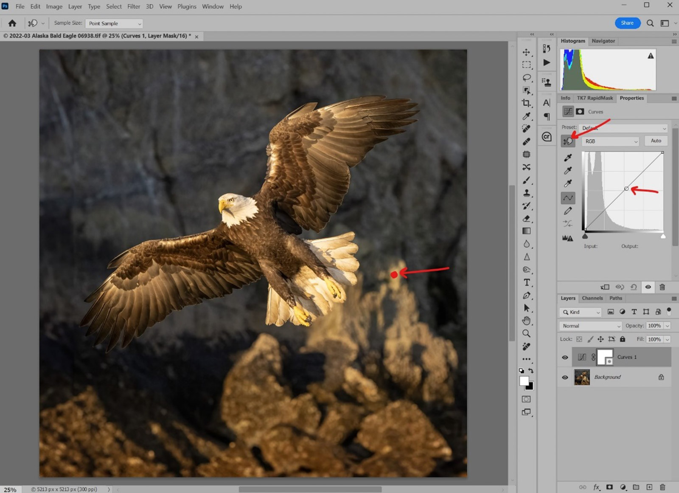The height and width of the screenshot is (493, 679).
Task: Select the white point eyedropper in Curves panel
Action: coord(567,184)
